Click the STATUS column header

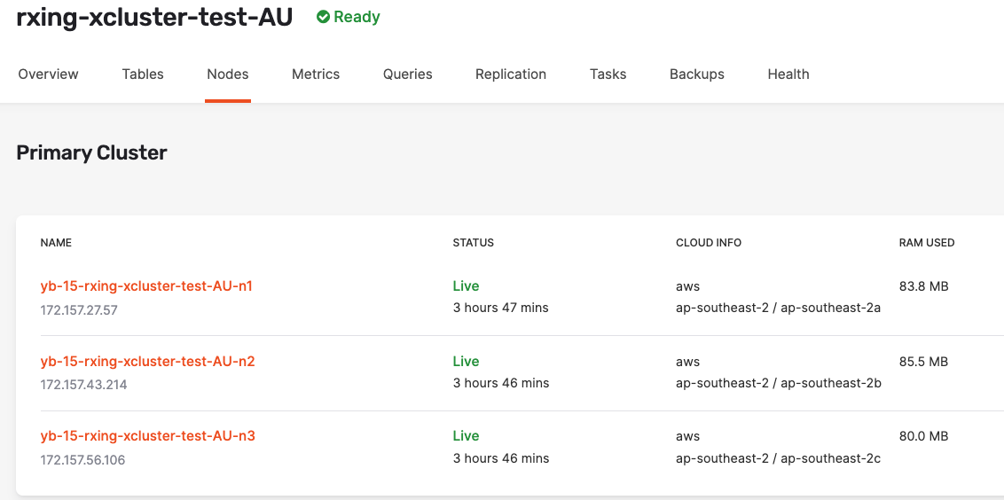coord(474,243)
